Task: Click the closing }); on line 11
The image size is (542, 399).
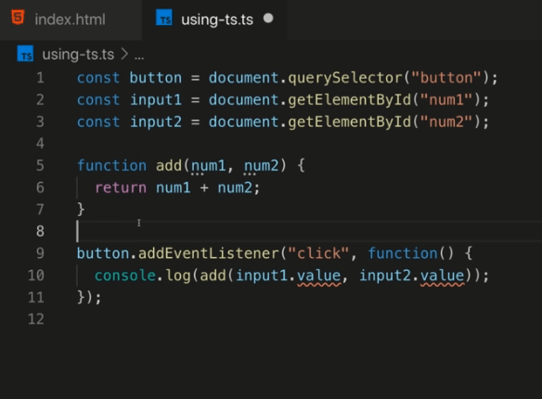Action: (x=89, y=297)
